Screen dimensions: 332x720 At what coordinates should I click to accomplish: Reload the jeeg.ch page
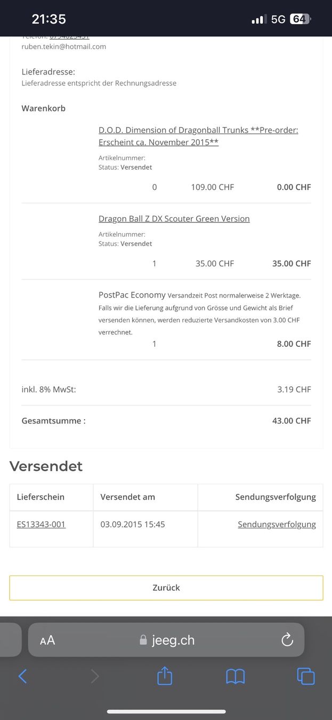click(x=287, y=640)
